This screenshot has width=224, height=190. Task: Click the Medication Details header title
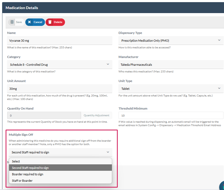tap(22, 8)
